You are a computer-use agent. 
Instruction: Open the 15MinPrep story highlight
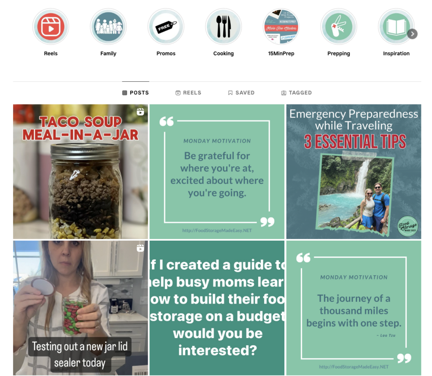[281, 27]
